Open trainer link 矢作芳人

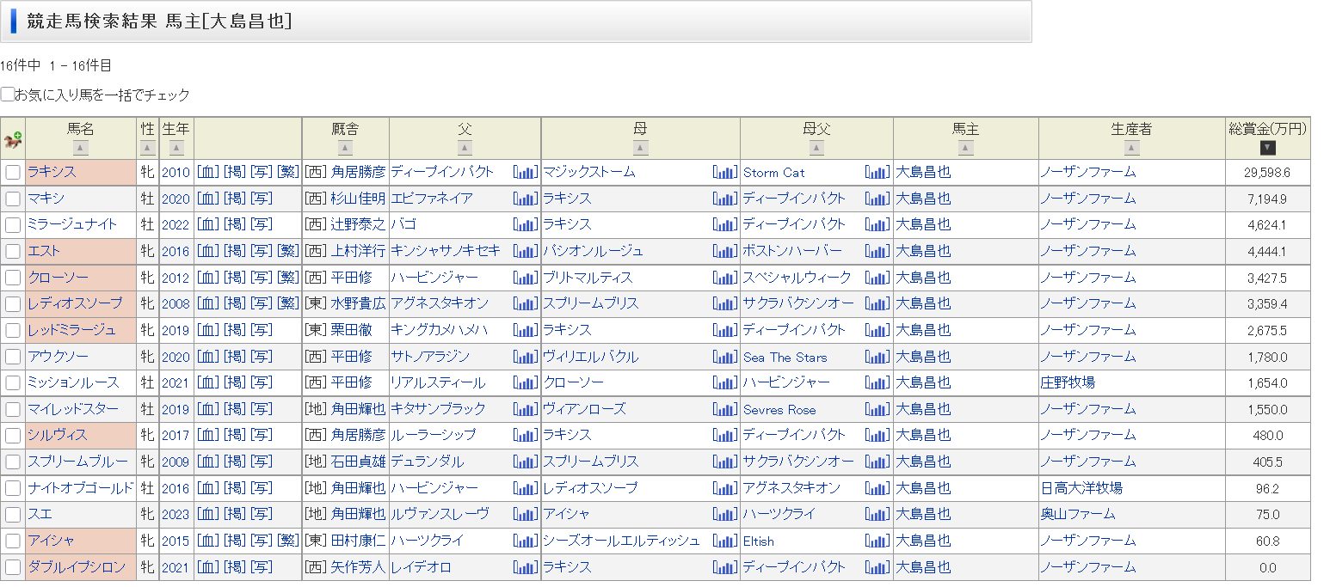click(358, 567)
